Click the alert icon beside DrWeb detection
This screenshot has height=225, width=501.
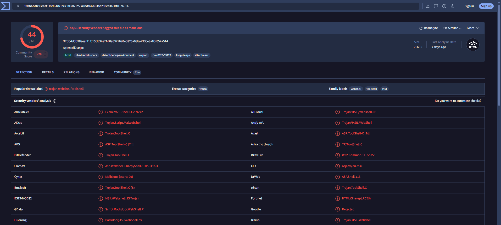coord(337,177)
